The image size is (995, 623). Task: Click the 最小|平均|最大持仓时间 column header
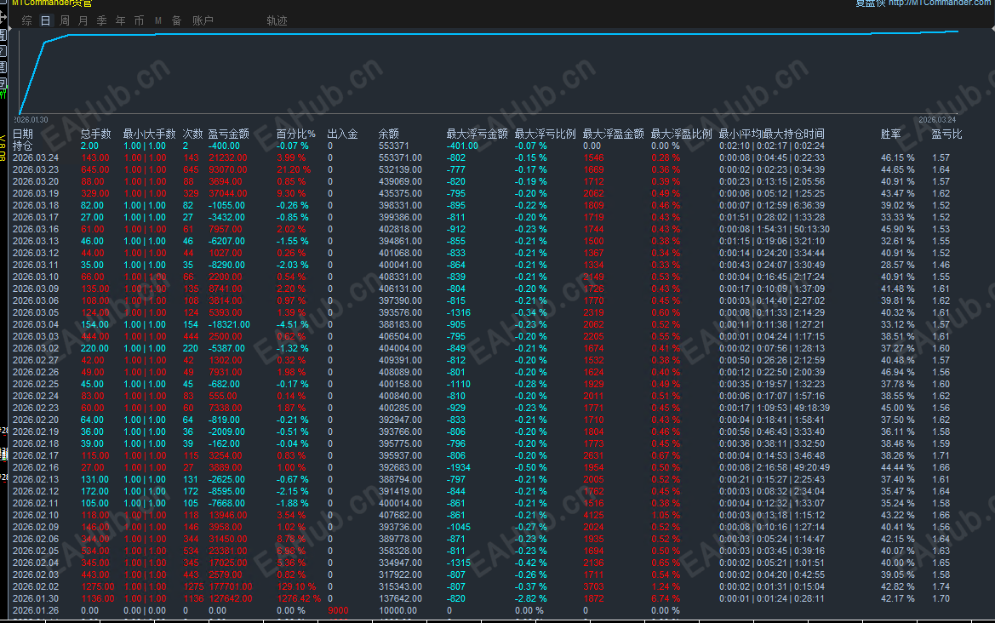point(772,134)
